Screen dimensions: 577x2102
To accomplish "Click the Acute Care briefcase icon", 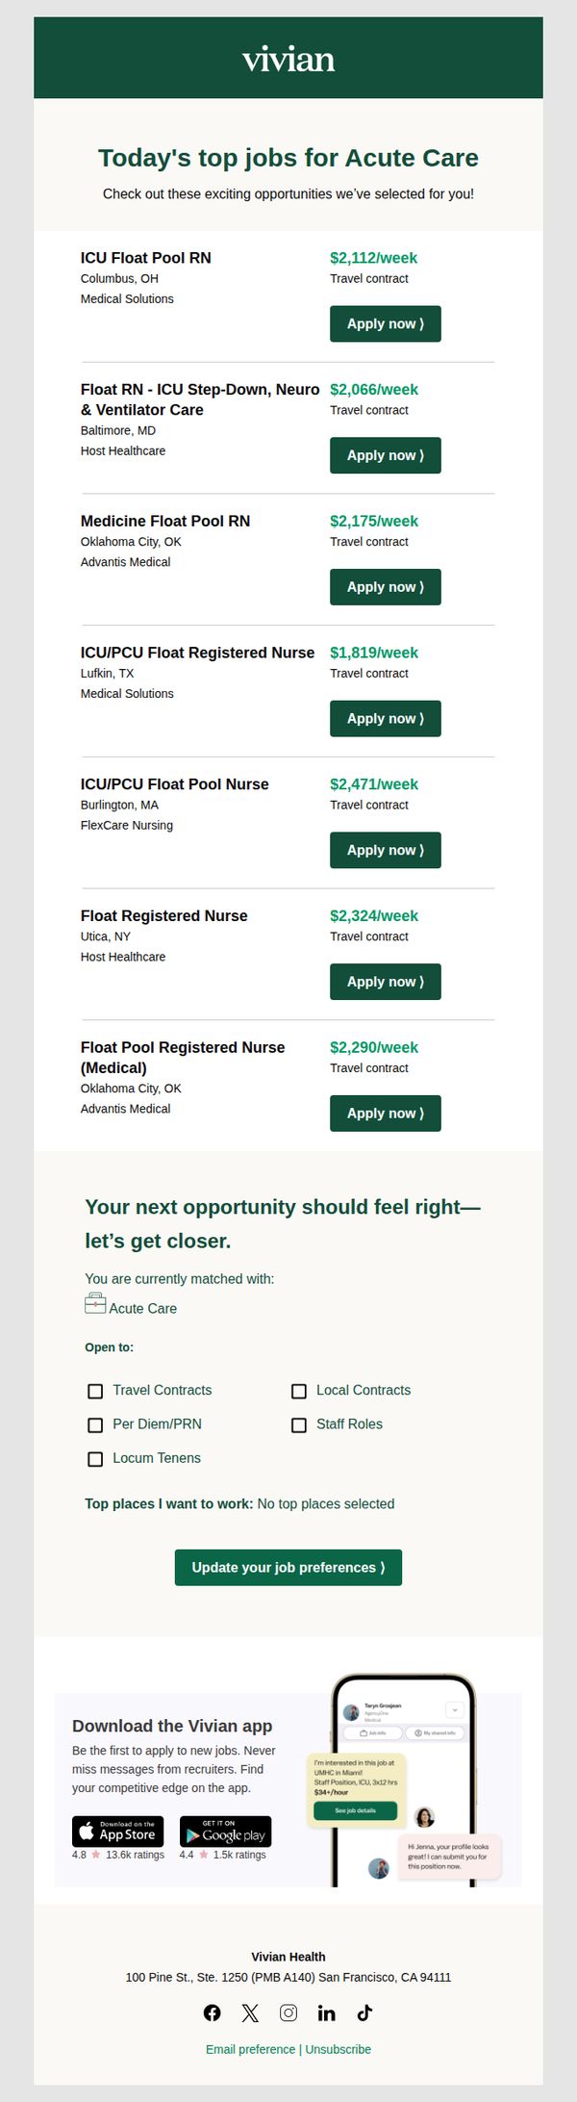I will [x=95, y=1304].
